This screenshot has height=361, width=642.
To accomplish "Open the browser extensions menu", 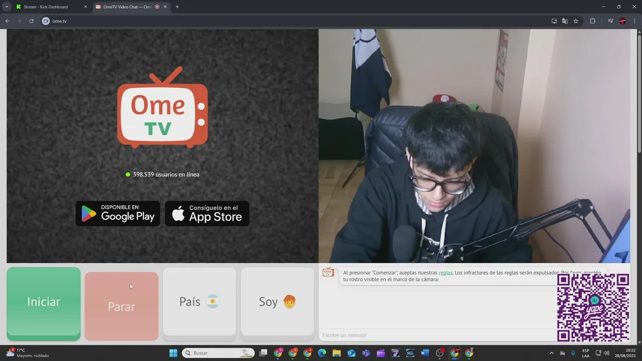I will click(593, 21).
